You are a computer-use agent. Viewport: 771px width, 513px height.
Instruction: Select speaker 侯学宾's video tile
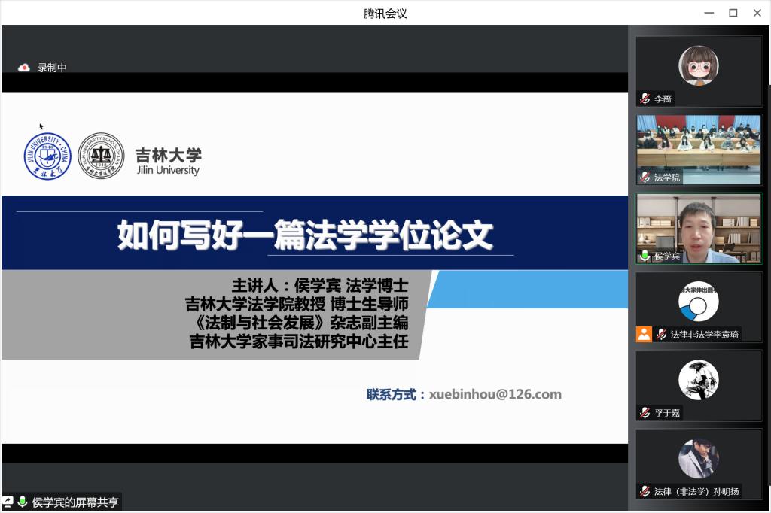click(698, 226)
